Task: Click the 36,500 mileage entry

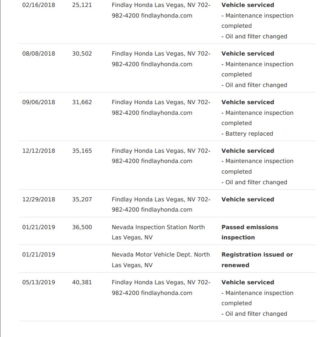Action: coord(82,227)
